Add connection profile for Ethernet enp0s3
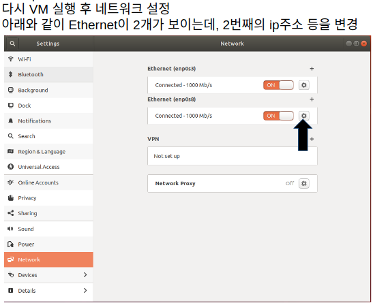373x303 pixels. 312,69
